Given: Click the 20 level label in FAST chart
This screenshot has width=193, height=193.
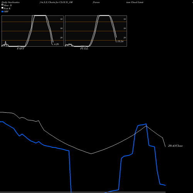Looking at the screenshot, I should [61, 37].
